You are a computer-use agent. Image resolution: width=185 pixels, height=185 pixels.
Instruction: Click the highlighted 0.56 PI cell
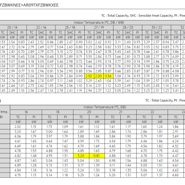coord(108,76)
